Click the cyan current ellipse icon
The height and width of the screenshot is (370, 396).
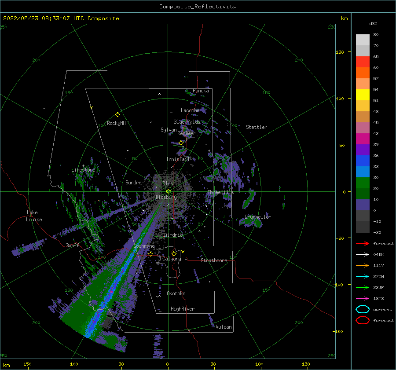pos(363,309)
